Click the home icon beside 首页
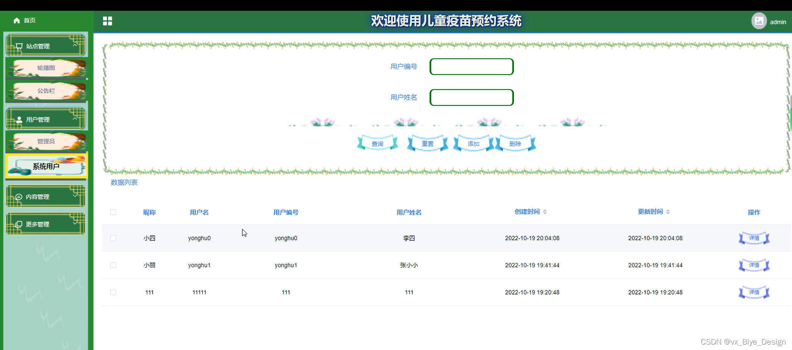The width and height of the screenshot is (792, 350). click(17, 20)
